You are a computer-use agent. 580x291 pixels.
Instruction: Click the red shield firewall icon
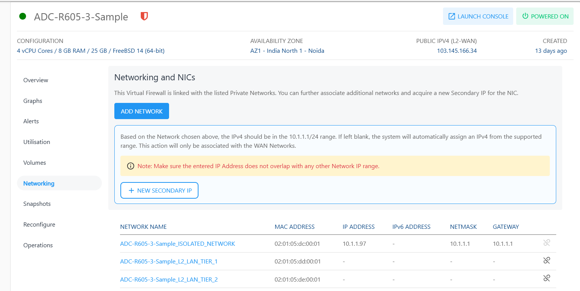[x=144, y=17]
